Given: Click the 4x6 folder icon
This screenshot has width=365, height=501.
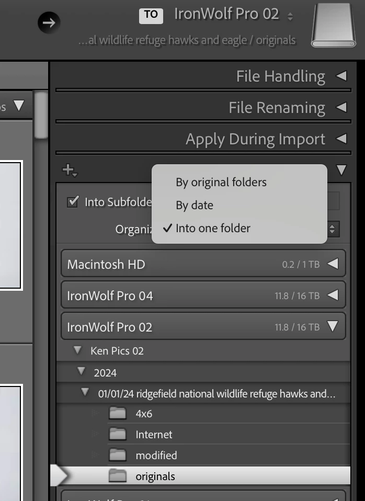Looking at the screenshot, I should tap(118, 413).
